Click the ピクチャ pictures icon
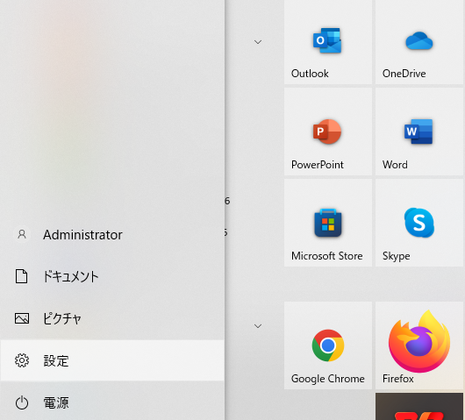Image resolution: width=465 pixels, height=420 pixels. [x=22, y=318]
